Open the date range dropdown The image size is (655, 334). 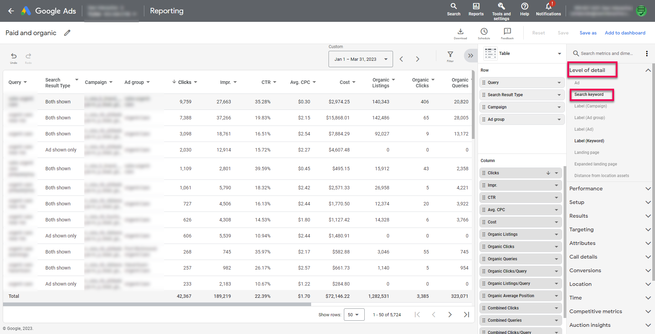[x=361, y=59]
